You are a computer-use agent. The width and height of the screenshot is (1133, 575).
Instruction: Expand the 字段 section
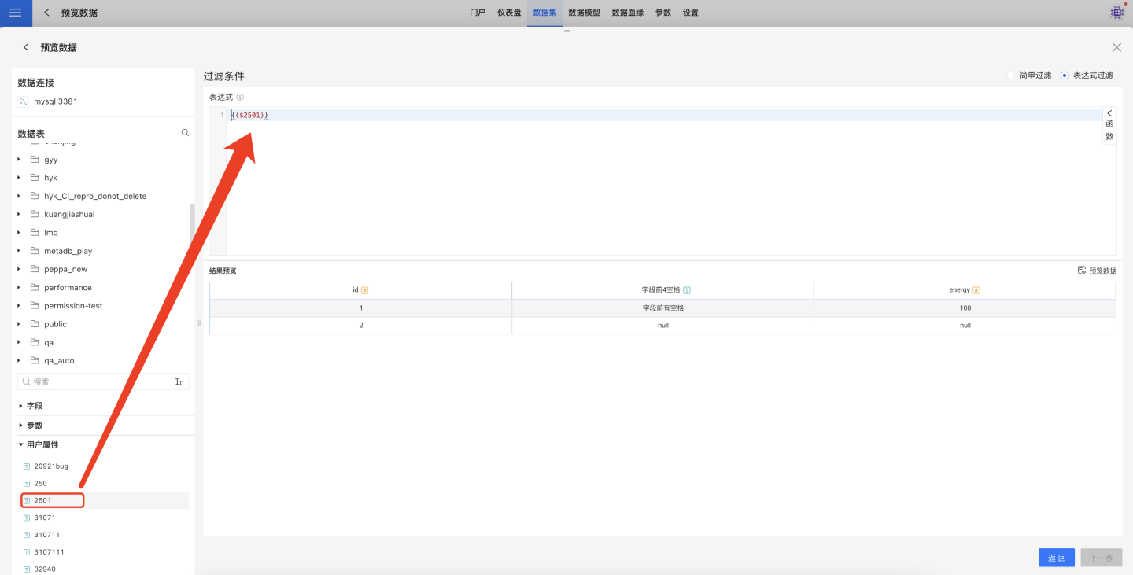(x=21, y=406)
